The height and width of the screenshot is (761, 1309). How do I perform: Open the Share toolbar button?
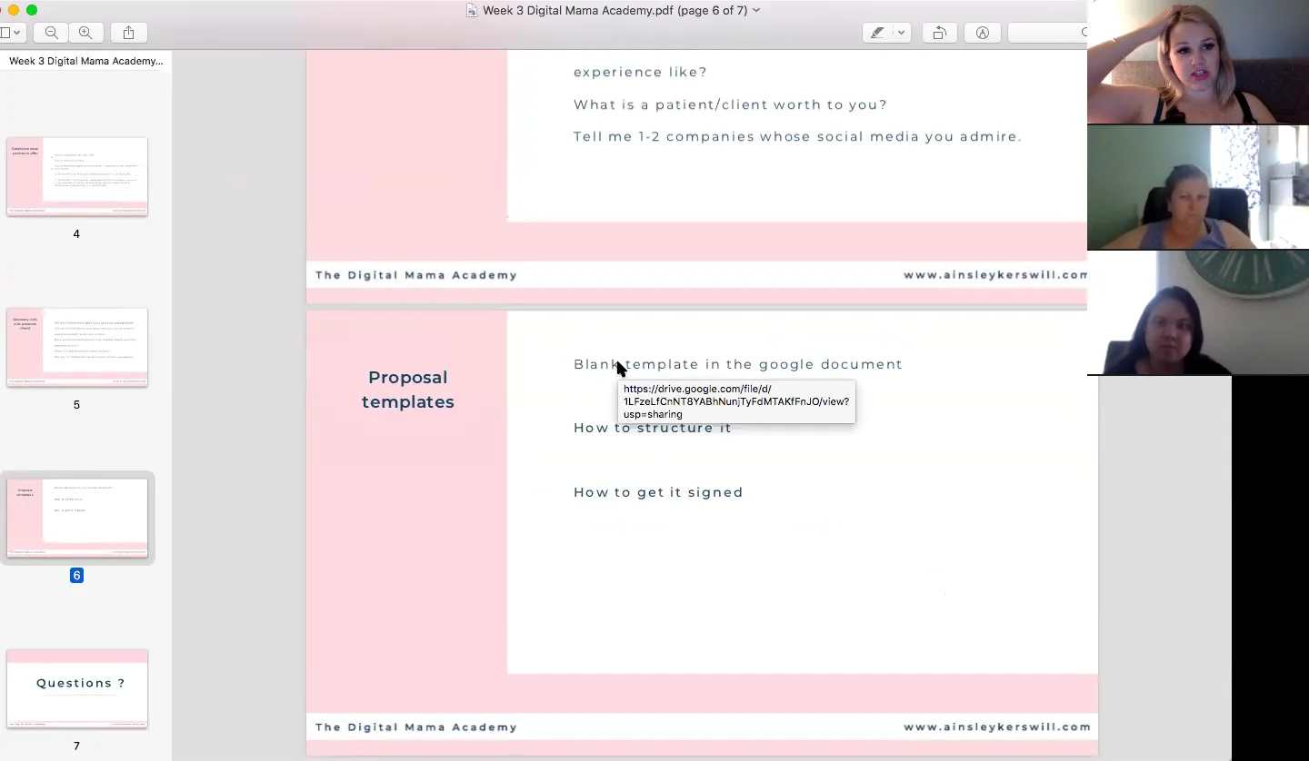coord(128,33)
